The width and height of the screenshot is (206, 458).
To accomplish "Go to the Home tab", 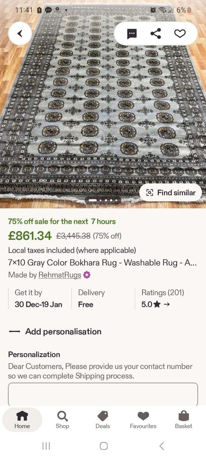I will tap(22, 420).
